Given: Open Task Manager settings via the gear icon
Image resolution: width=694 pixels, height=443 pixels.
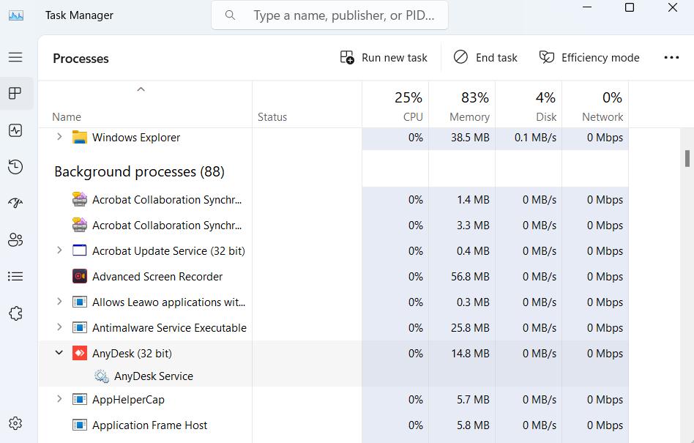Looking at the screenshot, I should (x=16, y=422).
